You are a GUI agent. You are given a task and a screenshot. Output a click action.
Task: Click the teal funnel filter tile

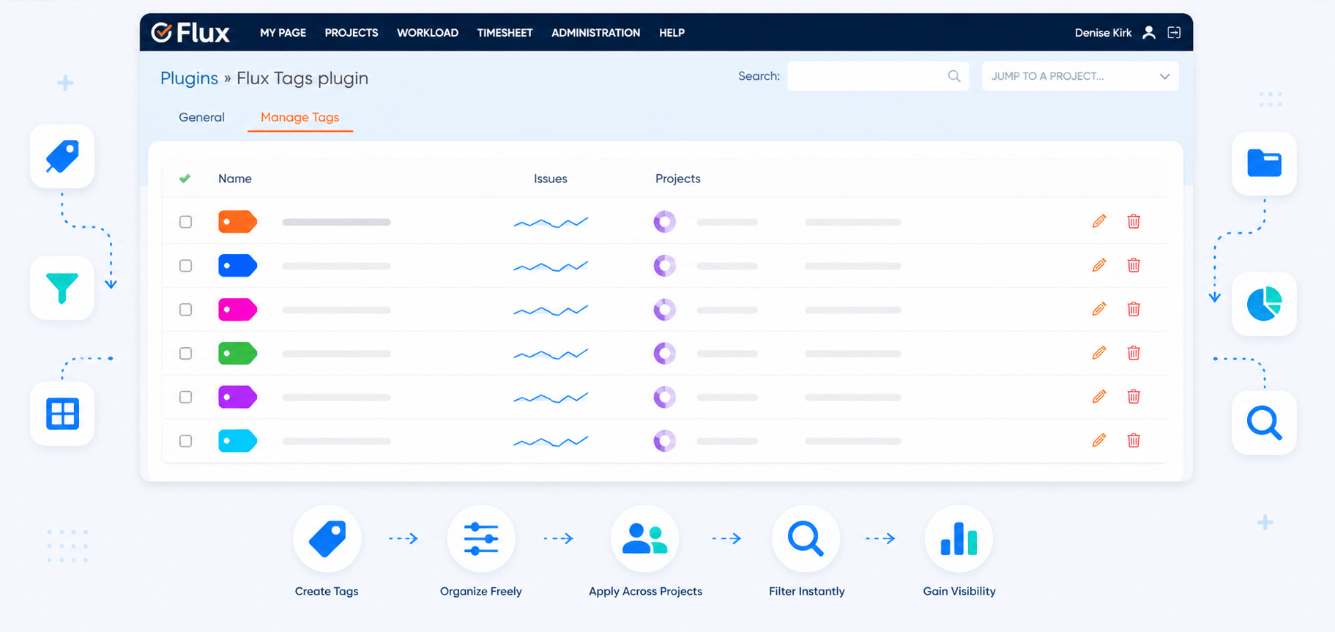tap(62, 288)
